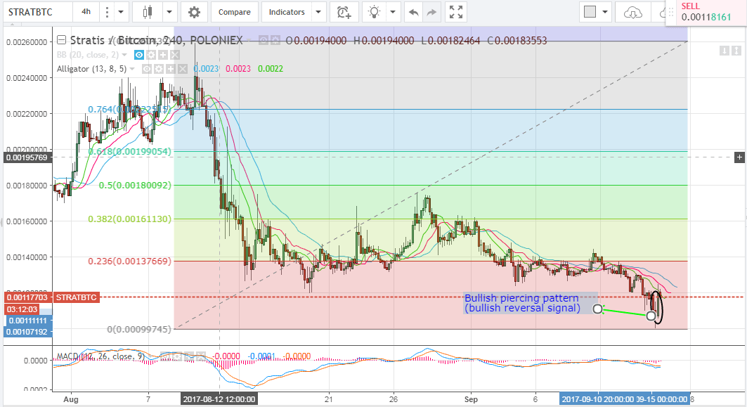
Task: Click the 0.618(0.00199054) Fibonacci label
Action: tap(129, 152)
